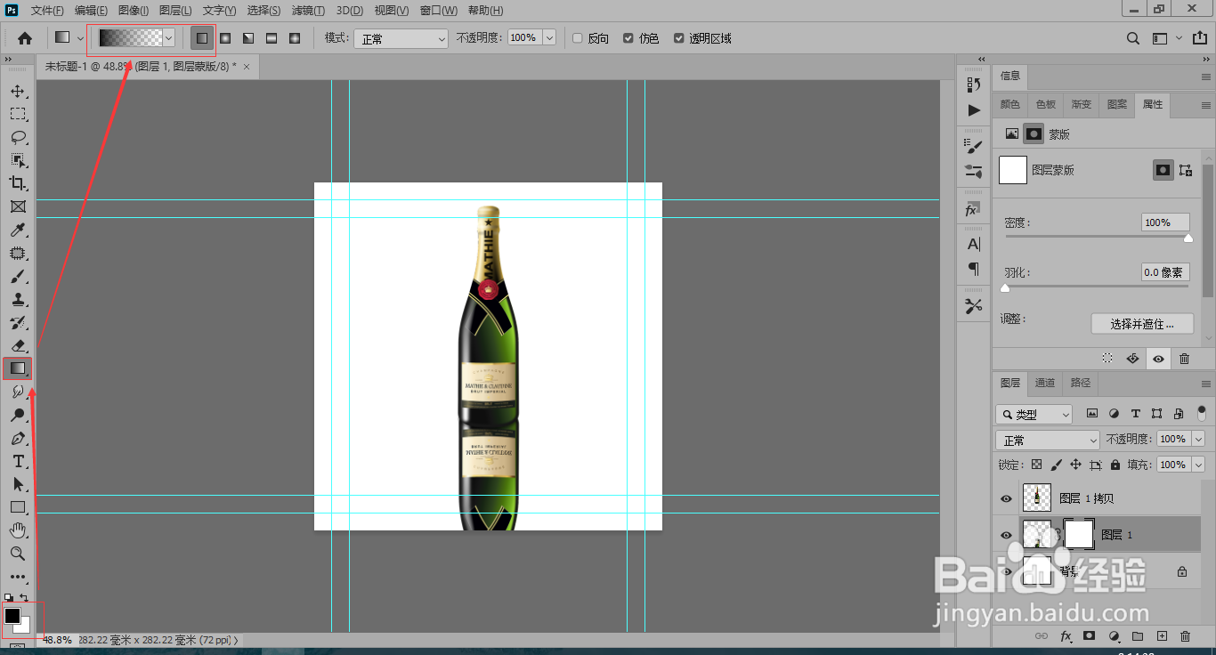Select the Gradient tool in toolbar
1216x655 pixels.
(x=18, y=368)
